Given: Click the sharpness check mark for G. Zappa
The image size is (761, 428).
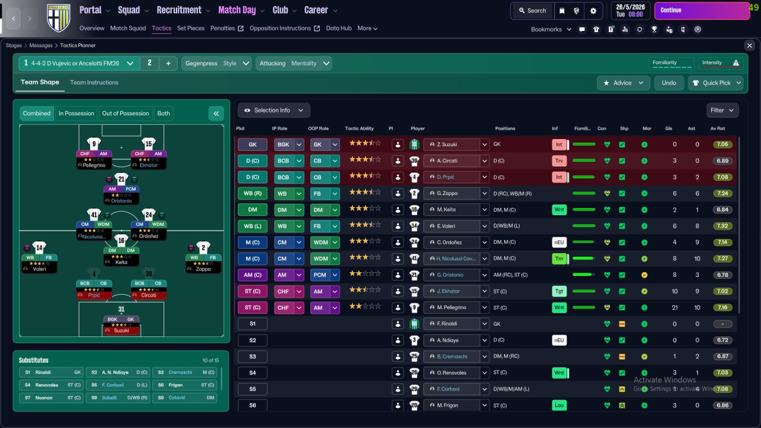Looking at the screenshot, I should [x=622, y=193].
